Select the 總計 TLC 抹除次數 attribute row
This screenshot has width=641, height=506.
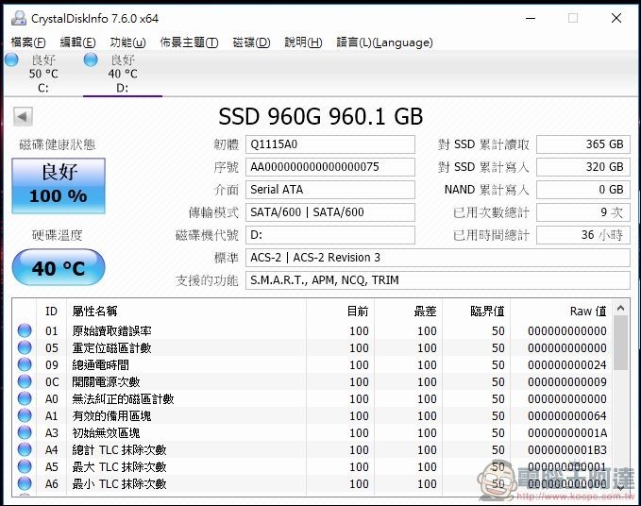pyautogui.click(x=312, y=449)
